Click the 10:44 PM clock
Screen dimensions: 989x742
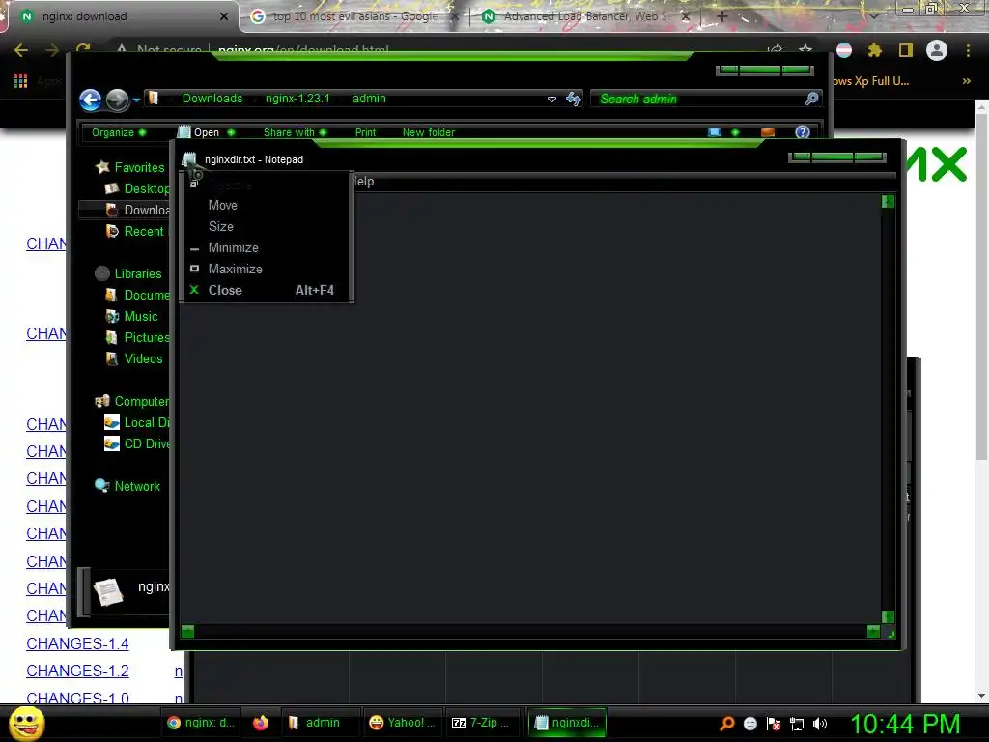click(x=905, y=723)
